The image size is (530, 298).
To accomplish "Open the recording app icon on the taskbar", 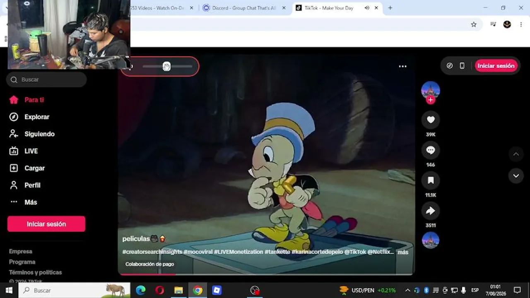I will click(x=255, y=290).
